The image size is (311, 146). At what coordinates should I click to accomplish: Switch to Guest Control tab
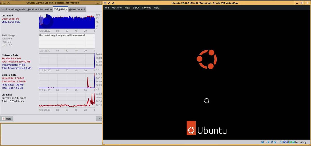[77, 9]
